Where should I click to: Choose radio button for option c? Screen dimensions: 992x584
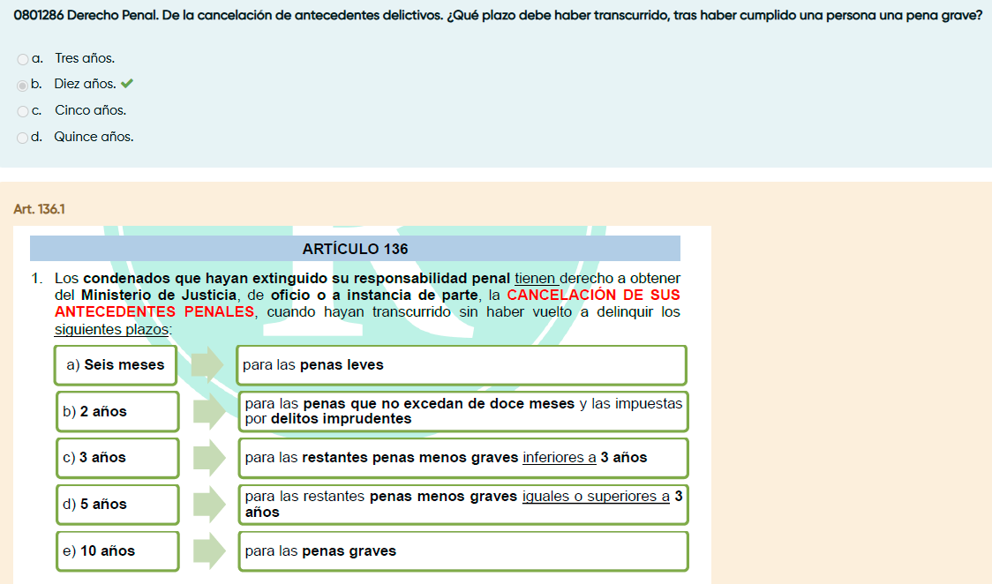pos(22,111)
